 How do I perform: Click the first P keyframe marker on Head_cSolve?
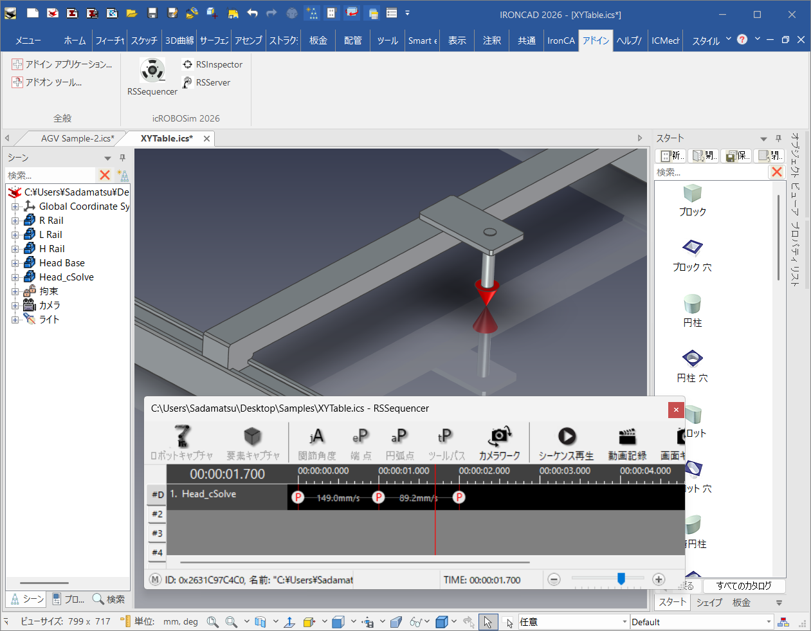point(298,497)
